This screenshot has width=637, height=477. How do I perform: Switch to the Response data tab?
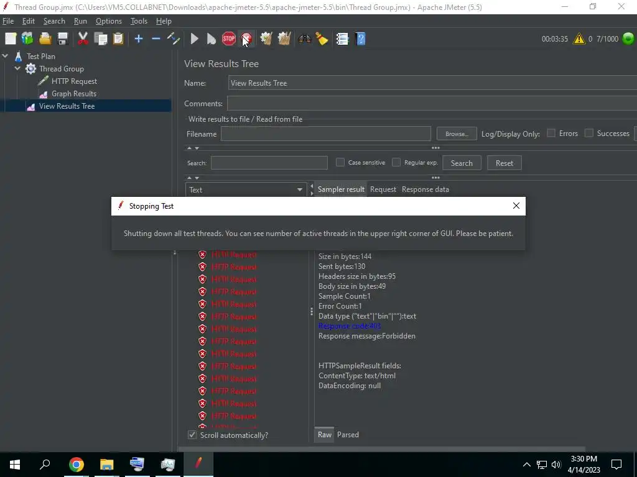[425, 189]
